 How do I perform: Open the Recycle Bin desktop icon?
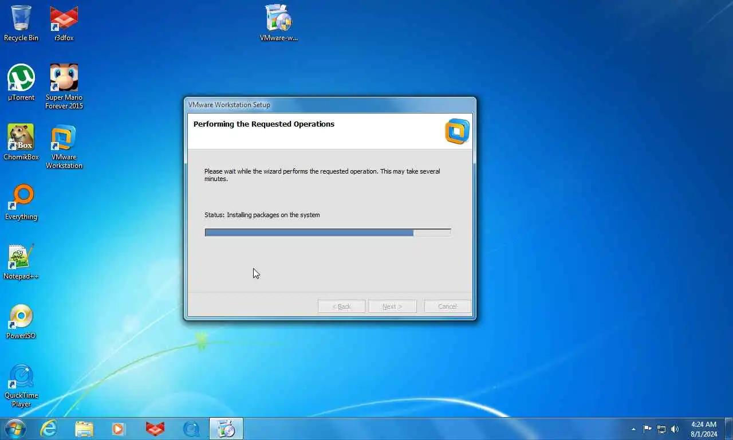[x=21, y=23]
